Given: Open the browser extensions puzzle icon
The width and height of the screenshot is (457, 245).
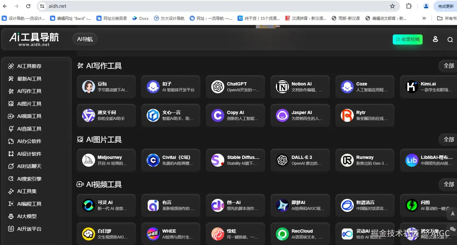Looking at the screenshot, I should (x=409, y=6).
